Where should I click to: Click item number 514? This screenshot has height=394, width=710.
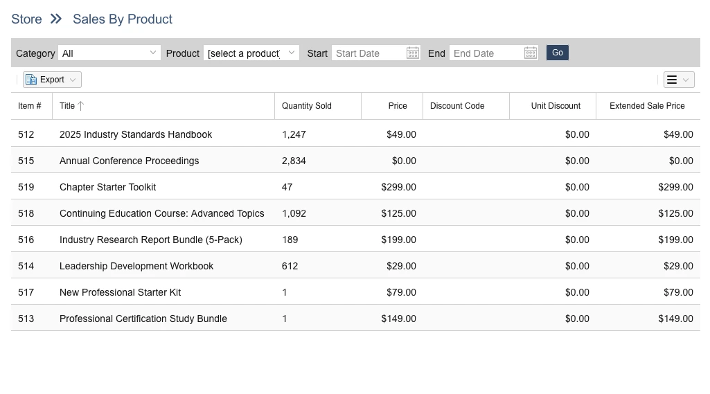click(26, 266)
